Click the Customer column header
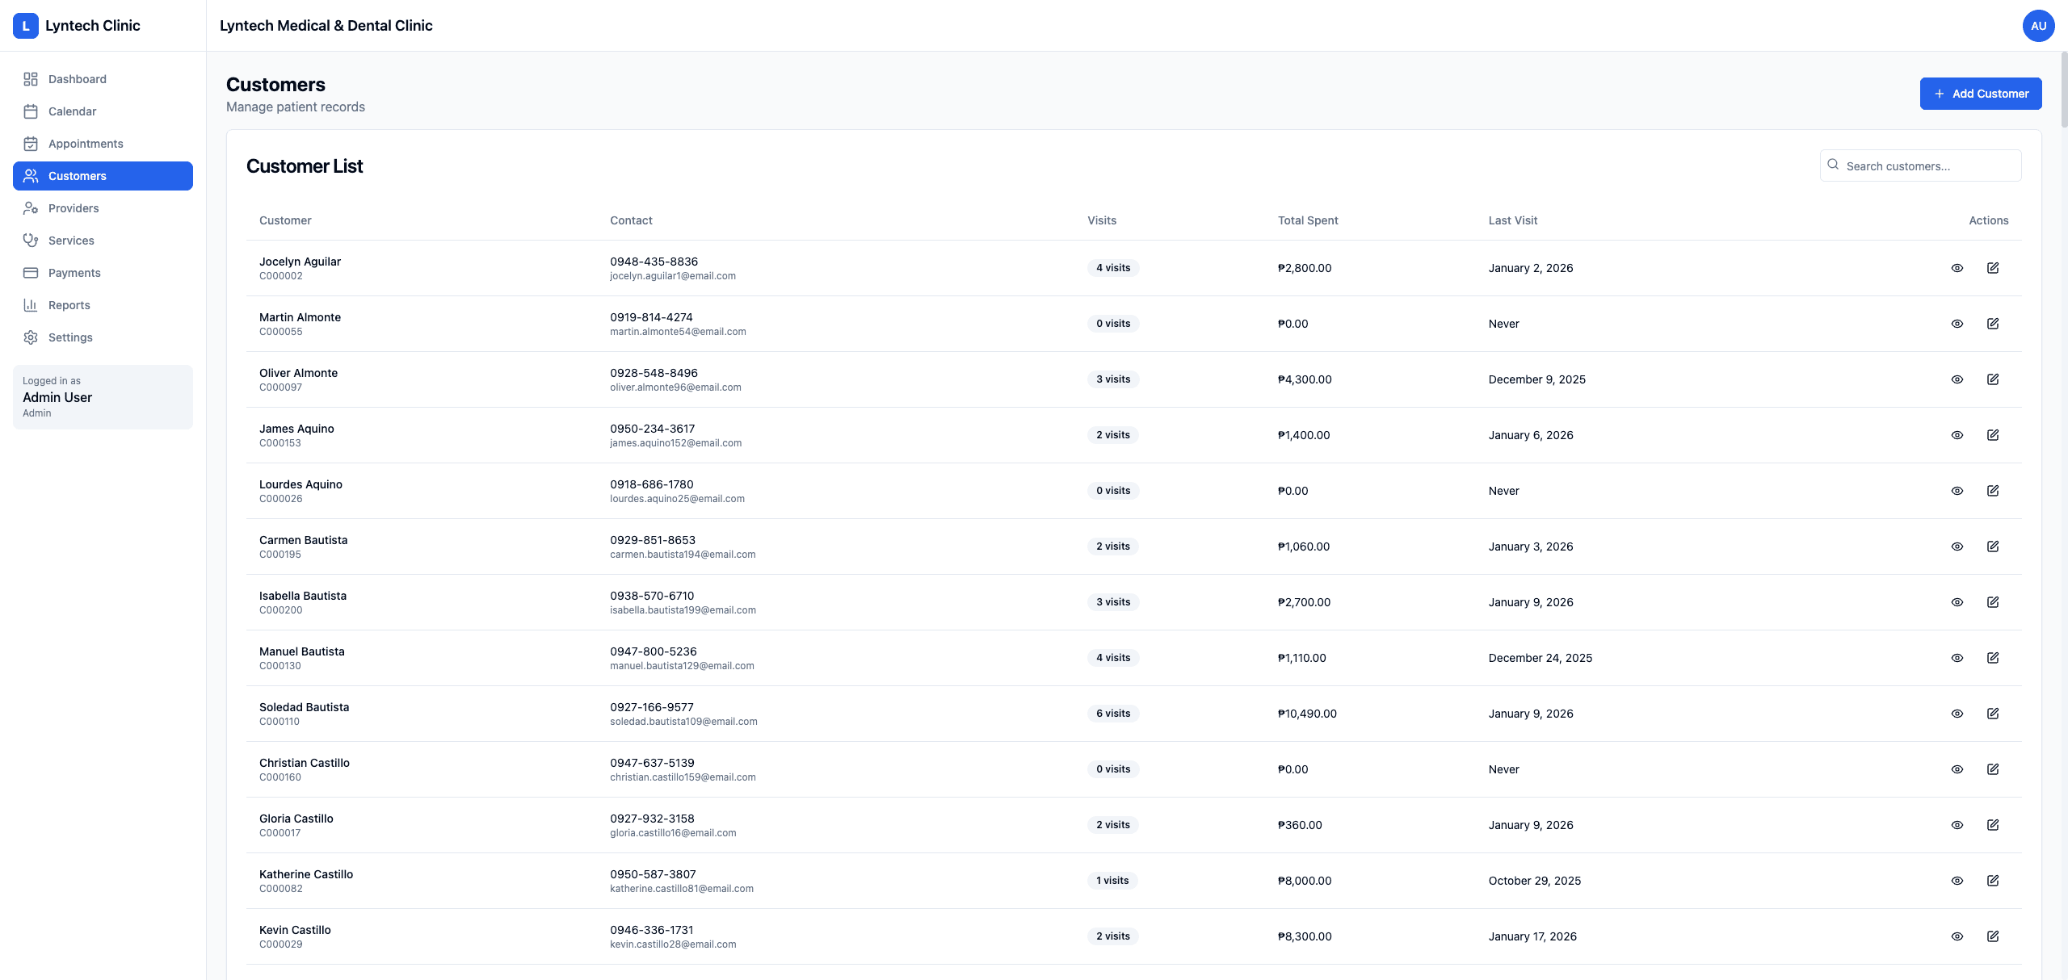 point(285,220)
